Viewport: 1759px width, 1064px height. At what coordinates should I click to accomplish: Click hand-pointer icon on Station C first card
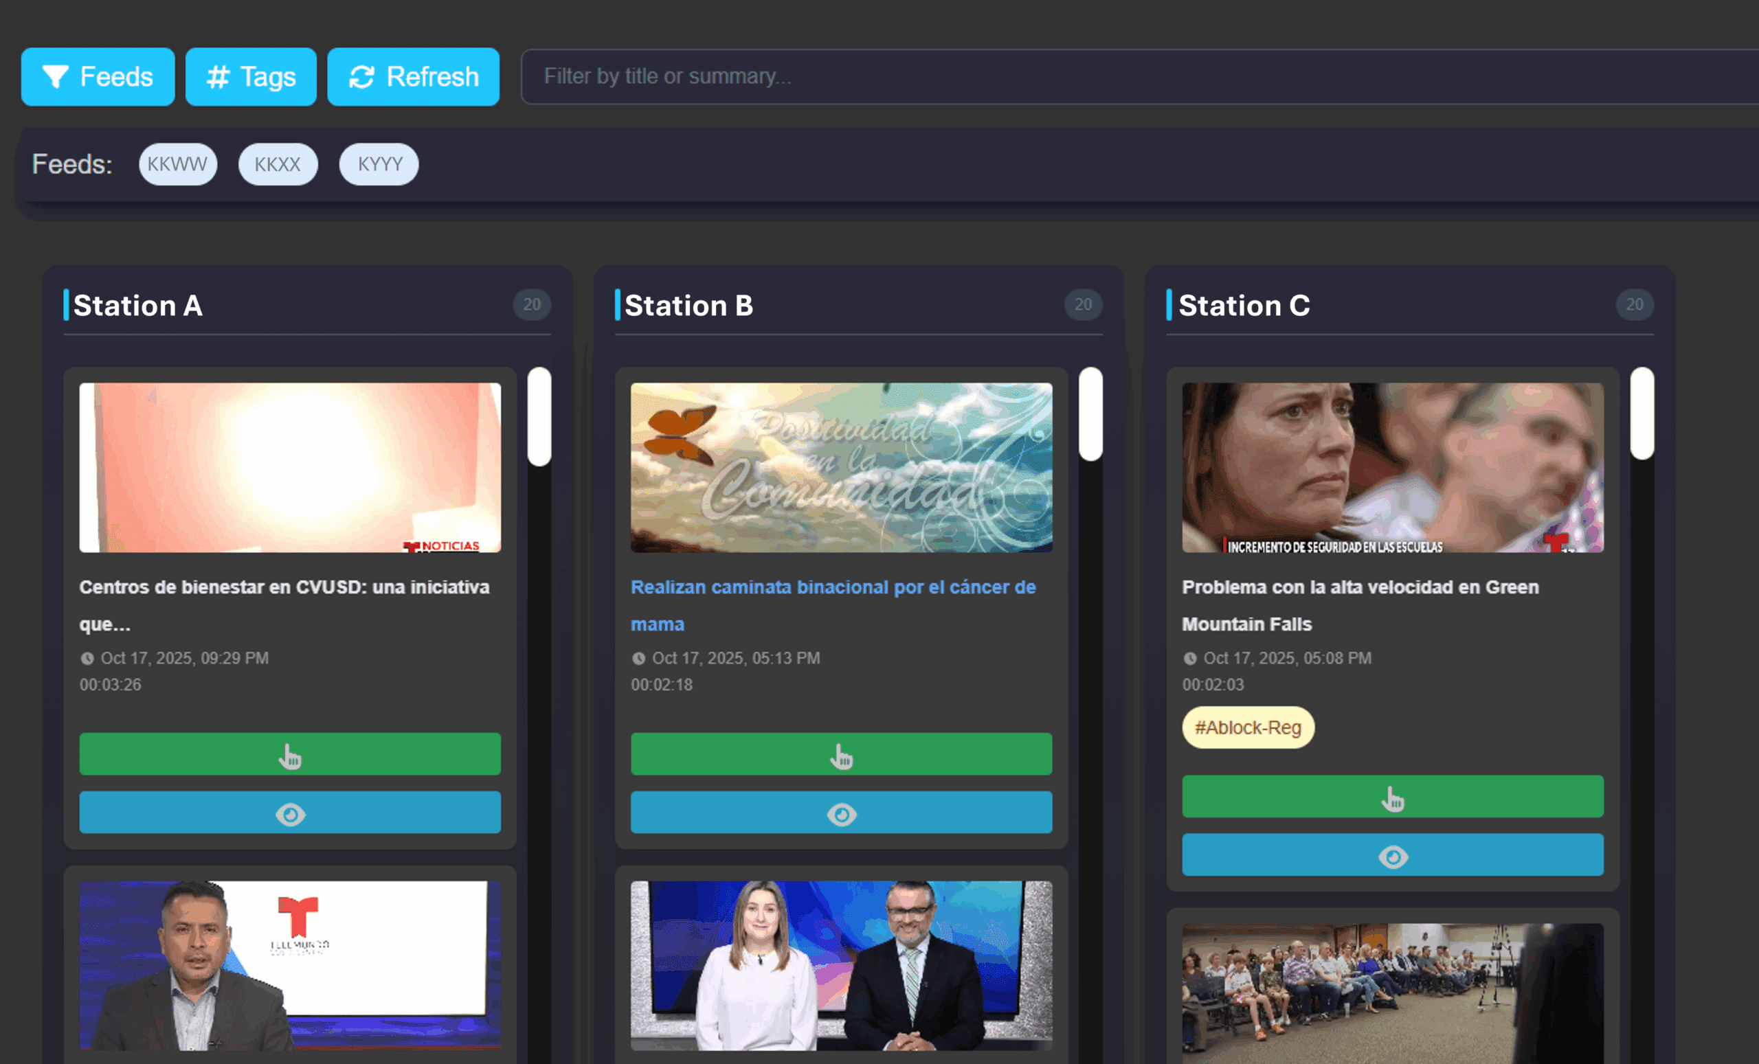point(1392,796)
